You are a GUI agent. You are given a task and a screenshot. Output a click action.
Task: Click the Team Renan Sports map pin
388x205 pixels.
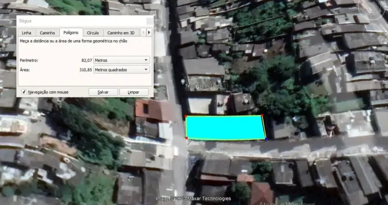pos(183,81)
